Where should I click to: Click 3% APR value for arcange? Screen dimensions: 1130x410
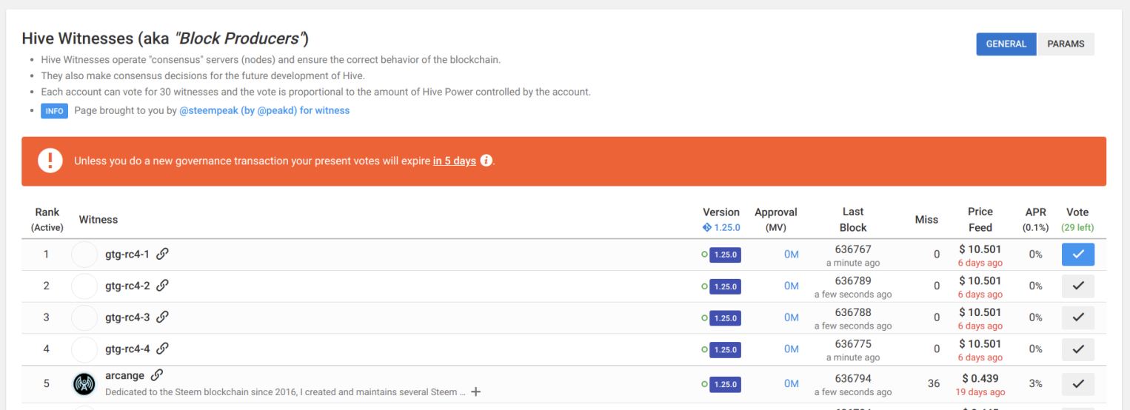click(x=1035, y=383)
